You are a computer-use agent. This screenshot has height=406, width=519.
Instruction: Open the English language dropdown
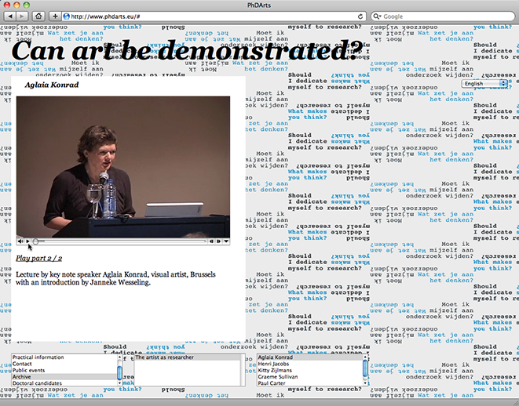click(x=484, y=83)
